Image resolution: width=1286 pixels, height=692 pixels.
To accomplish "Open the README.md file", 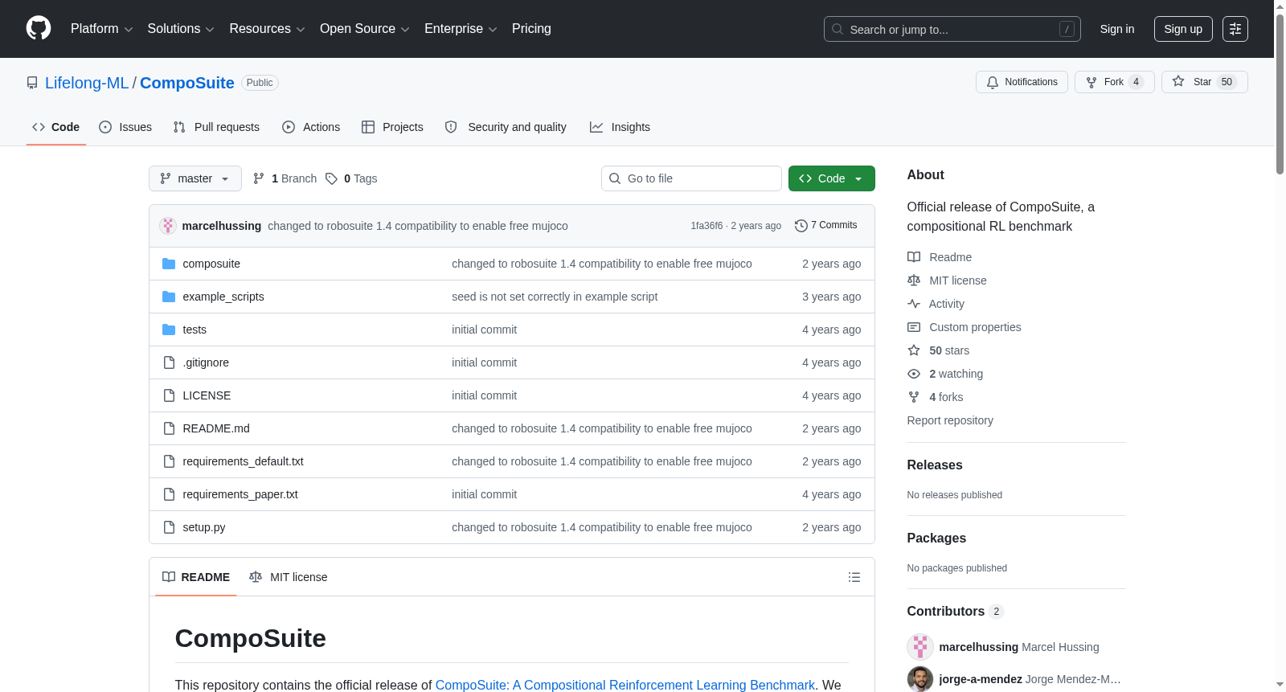I will [x=216, y=428].
